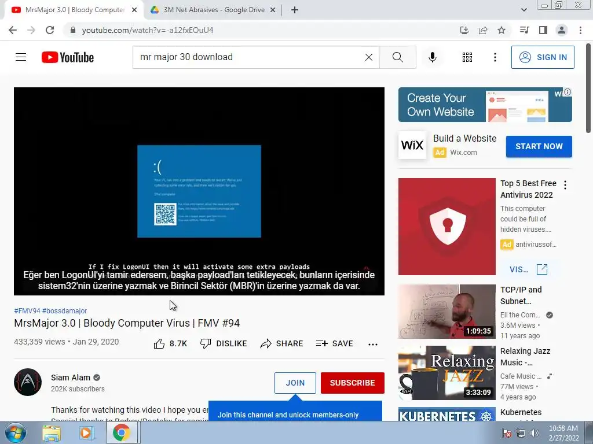Screen dimensions: 593x444
Task: Run search with magnifier button
Action: (x=398, y=57)
